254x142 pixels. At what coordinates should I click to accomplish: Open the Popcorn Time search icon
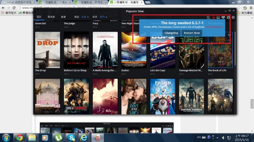pos(208,17)
